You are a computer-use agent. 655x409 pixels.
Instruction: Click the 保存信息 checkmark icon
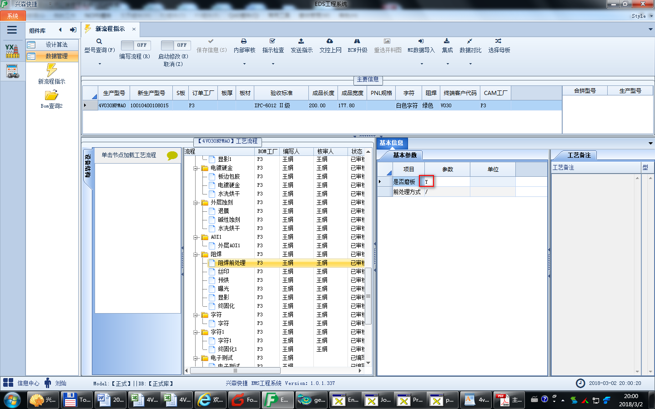pos(211,41)
